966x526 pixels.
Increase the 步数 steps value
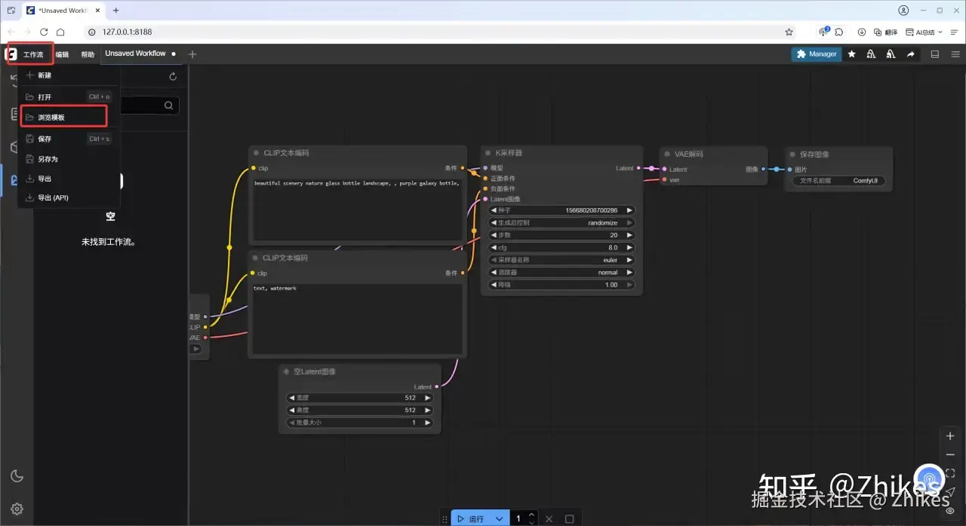(x=629, y=235)
